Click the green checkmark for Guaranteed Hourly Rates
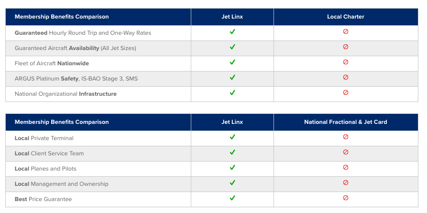427x213 pixels. [232, 32]
